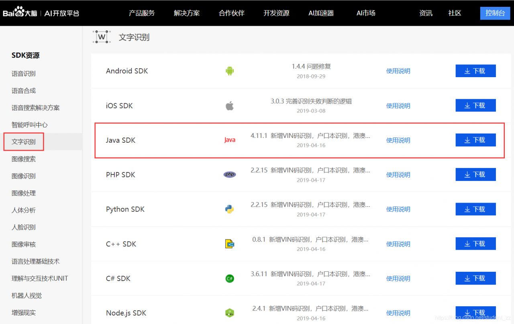Click the Android SDK row title
514x324 pixels.
(127, 71)
